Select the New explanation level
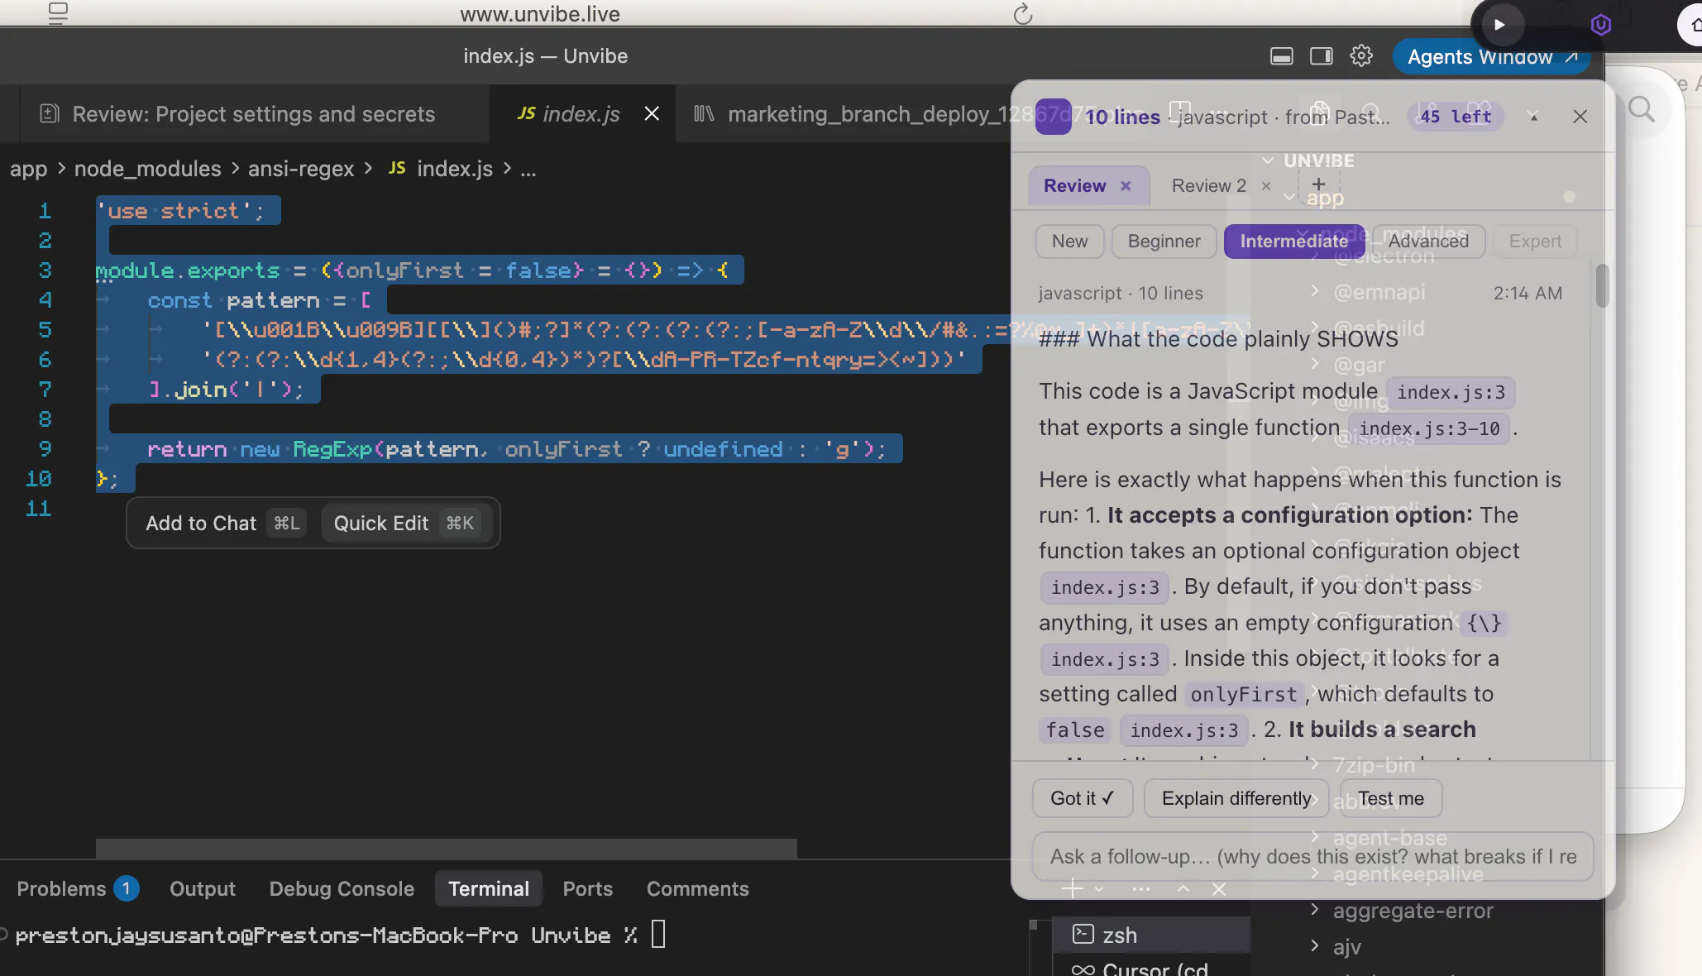 click(1069, 242)
